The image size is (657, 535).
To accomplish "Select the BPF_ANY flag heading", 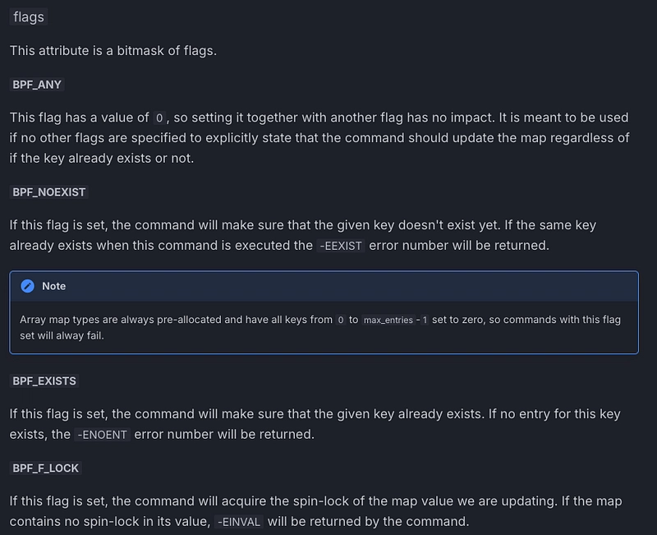I will point(37,85).
